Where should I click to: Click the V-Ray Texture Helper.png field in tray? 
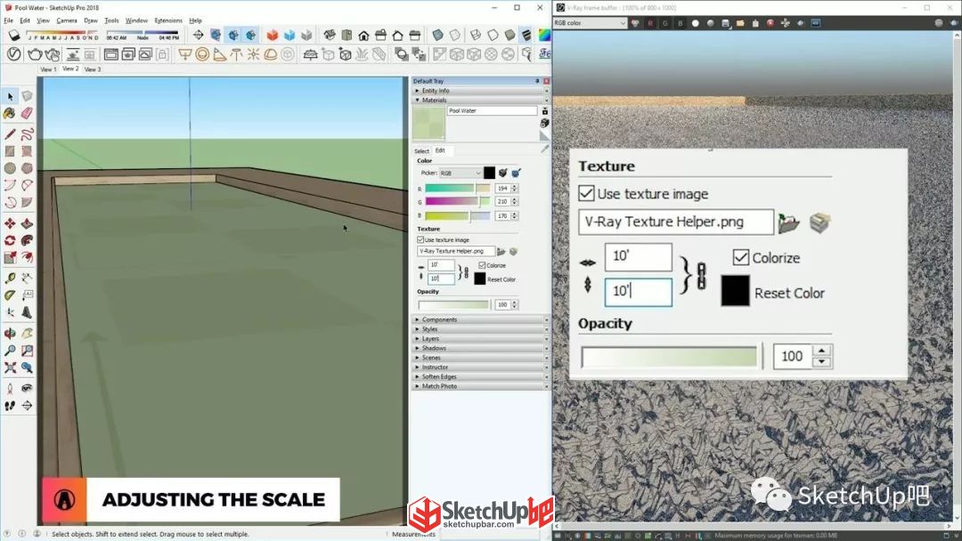pos(456,251)
